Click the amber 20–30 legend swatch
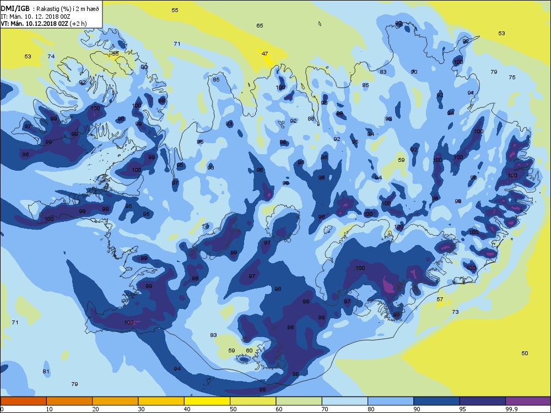Image resolution: width=551 pixels, height=413 pixels. click(115, 401)
